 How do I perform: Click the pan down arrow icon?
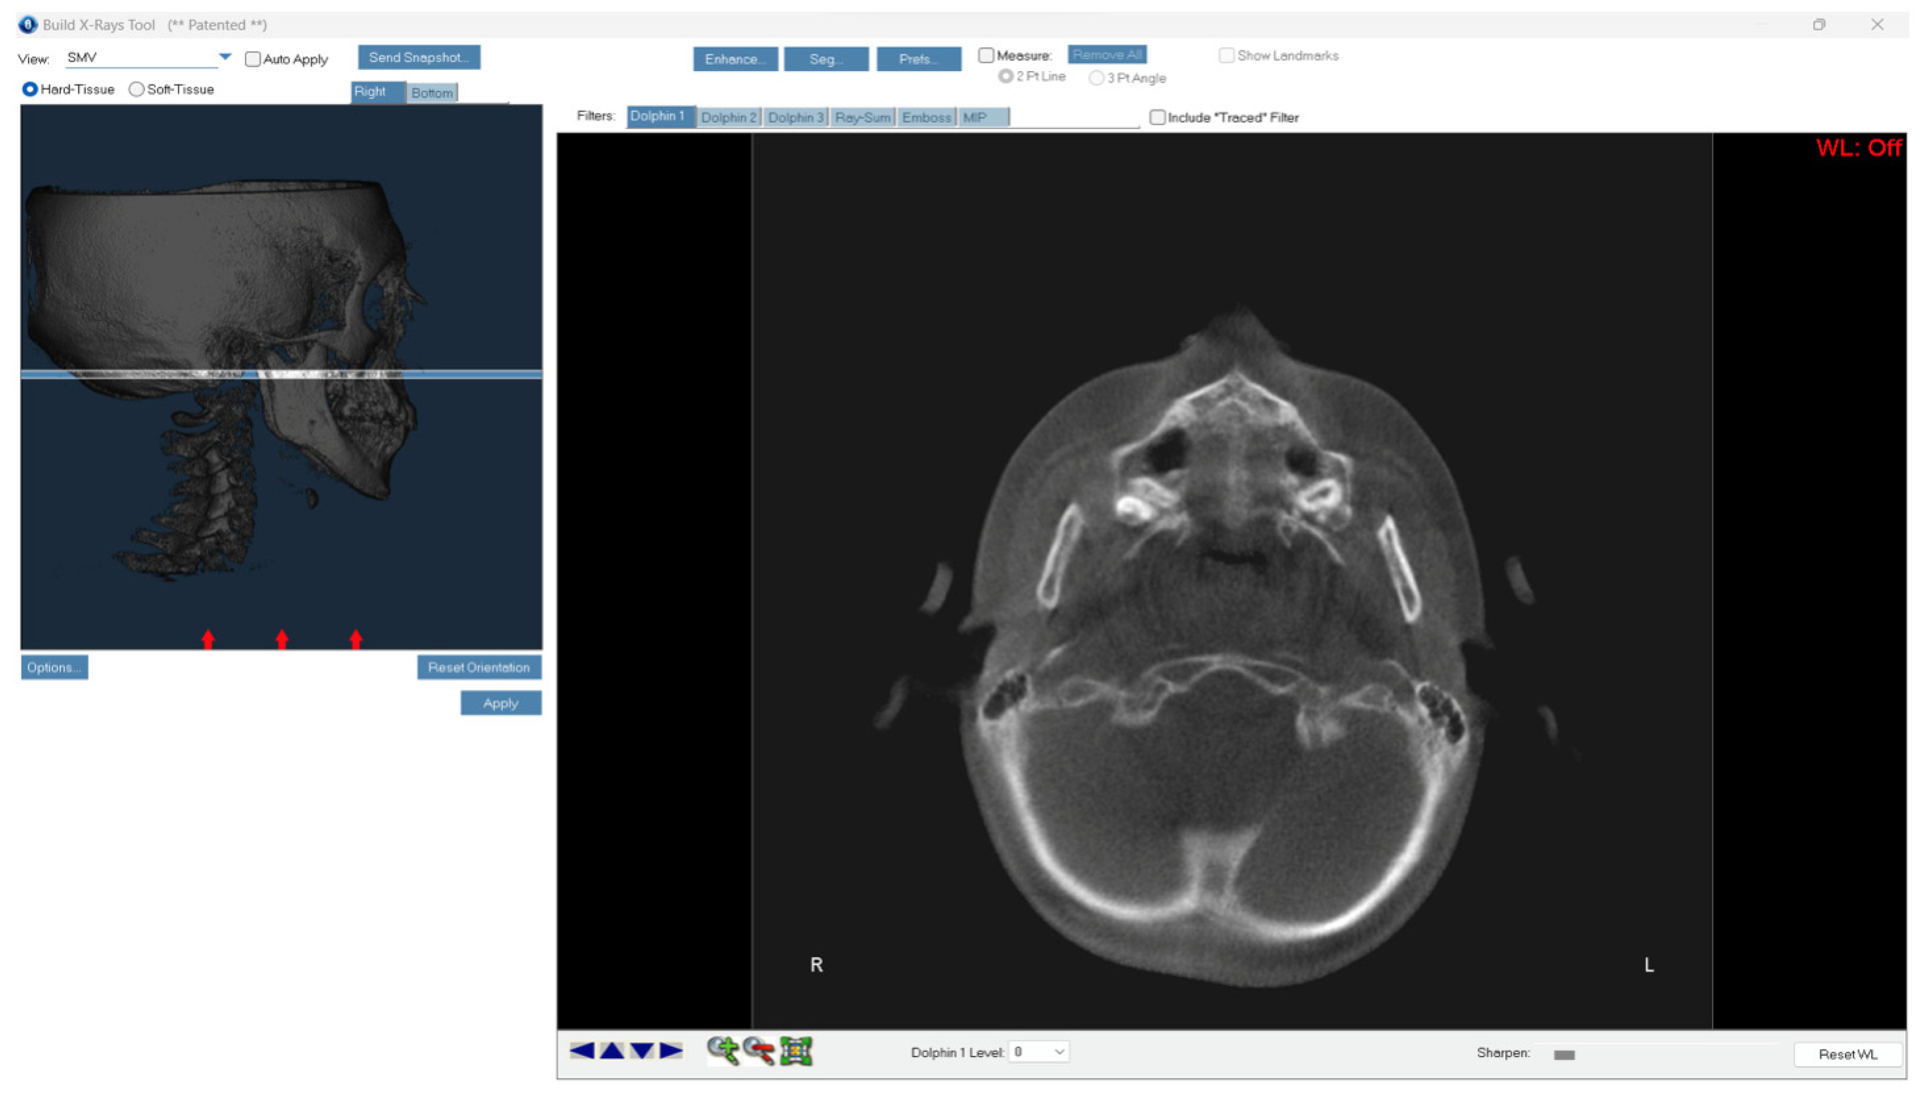tap(642, 1051)
